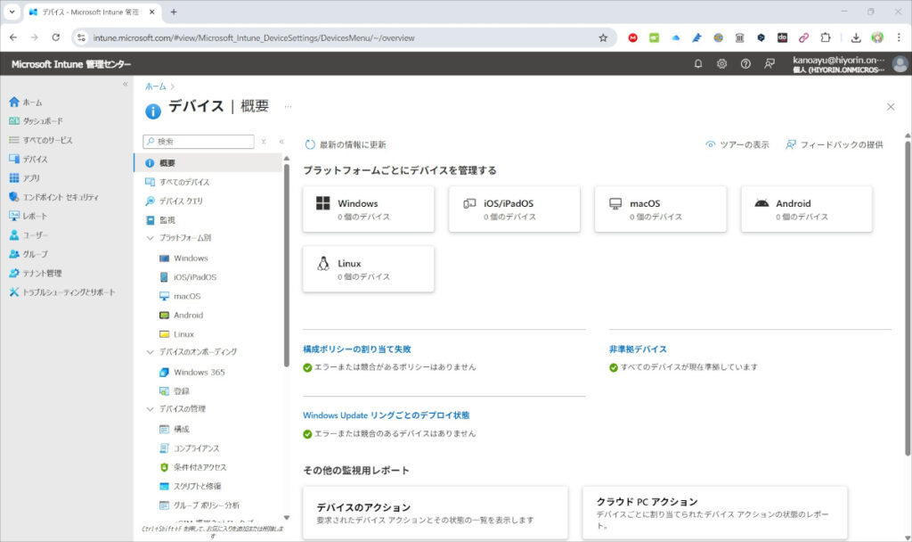Screen dimensions: 912x542
Task: Open the ellipsis menu beside デバイス title
Action: click(x=288, y=107)
